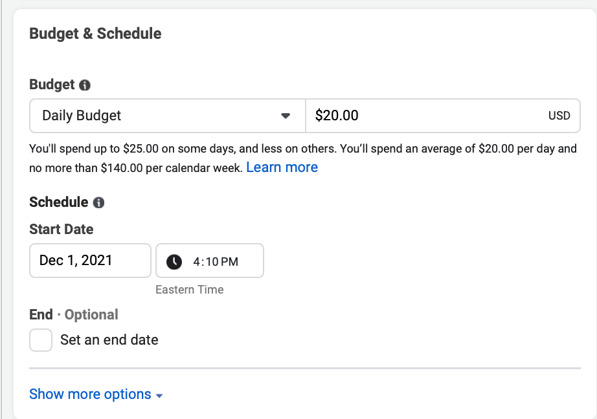Click the Eastern Time zone label

[190, 290]
